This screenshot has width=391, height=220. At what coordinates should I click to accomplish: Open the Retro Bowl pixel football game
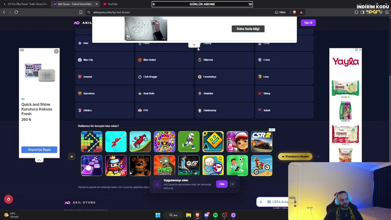(189, 141)
